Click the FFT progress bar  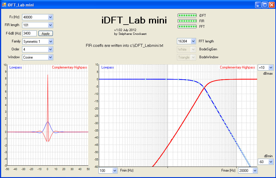[187, 27]
